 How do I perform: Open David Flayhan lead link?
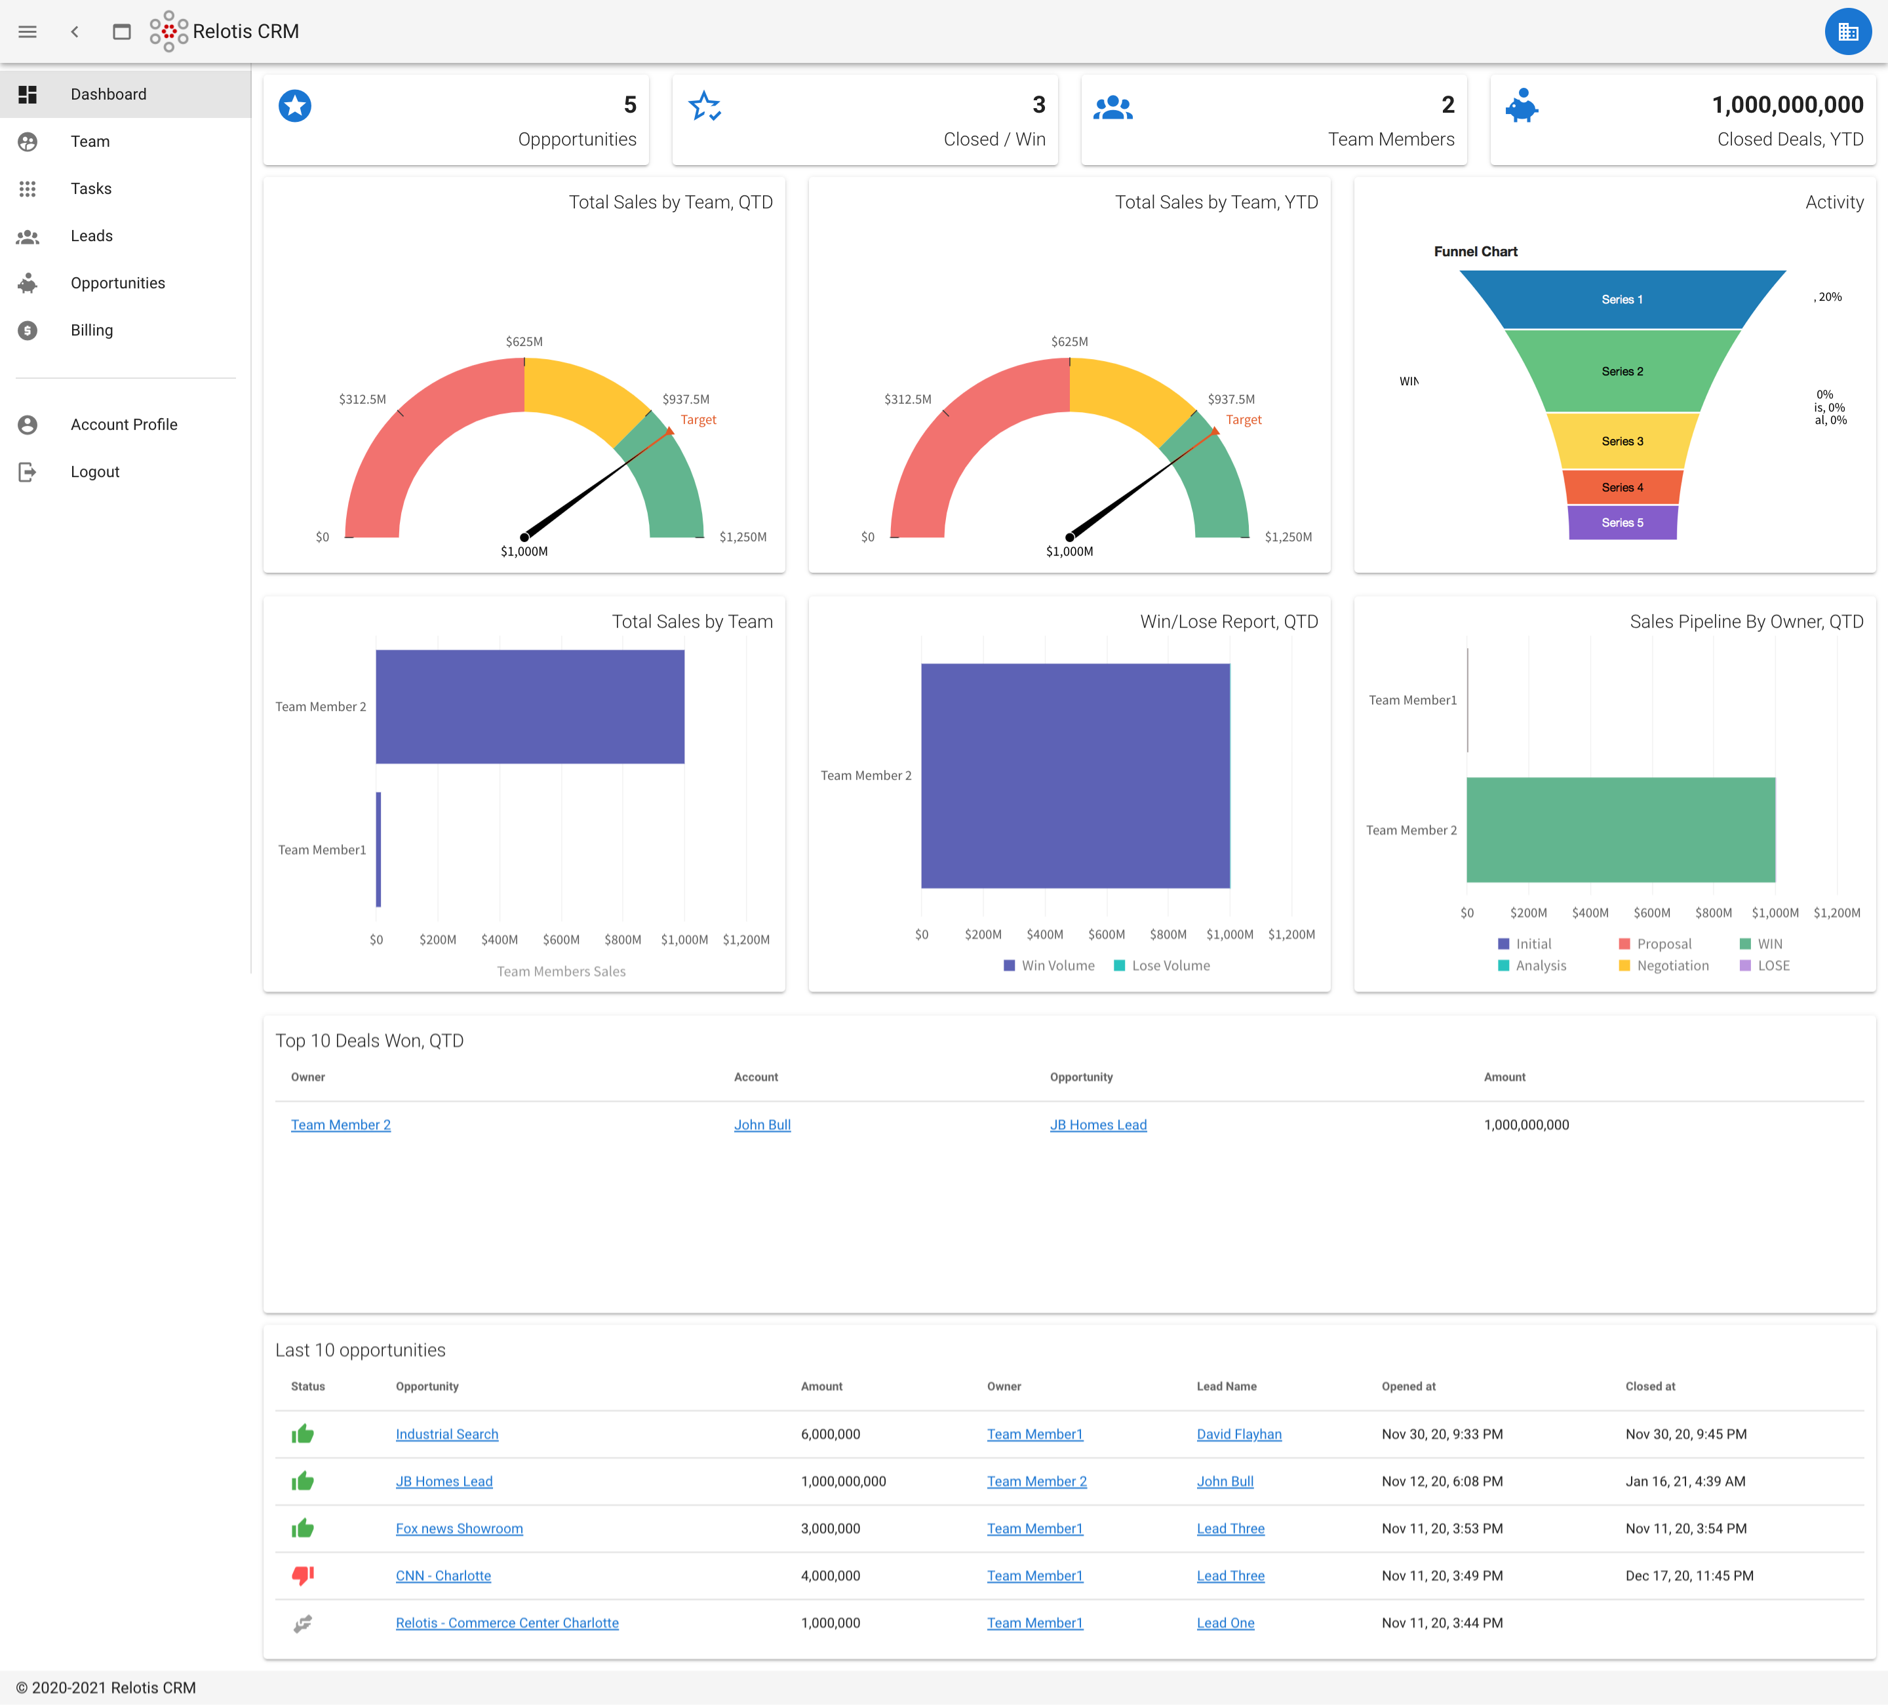pyautogui.click(x=1238, y=1434)
